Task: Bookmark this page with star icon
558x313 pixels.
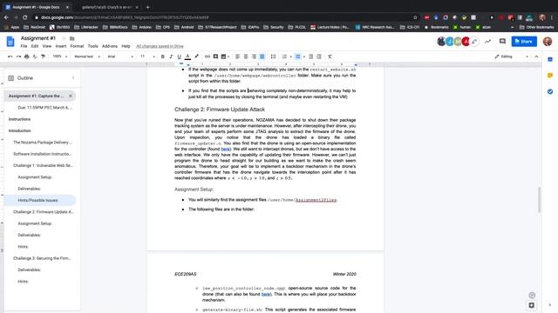Action: click(415, 17)
